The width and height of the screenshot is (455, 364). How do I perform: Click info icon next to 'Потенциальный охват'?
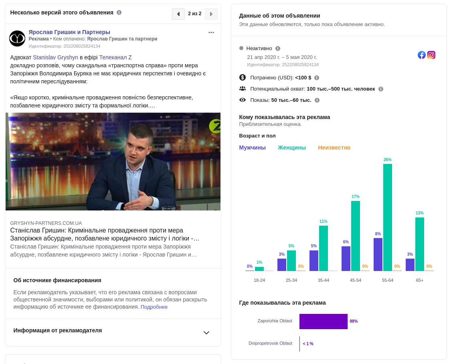(x=381, y=89)
